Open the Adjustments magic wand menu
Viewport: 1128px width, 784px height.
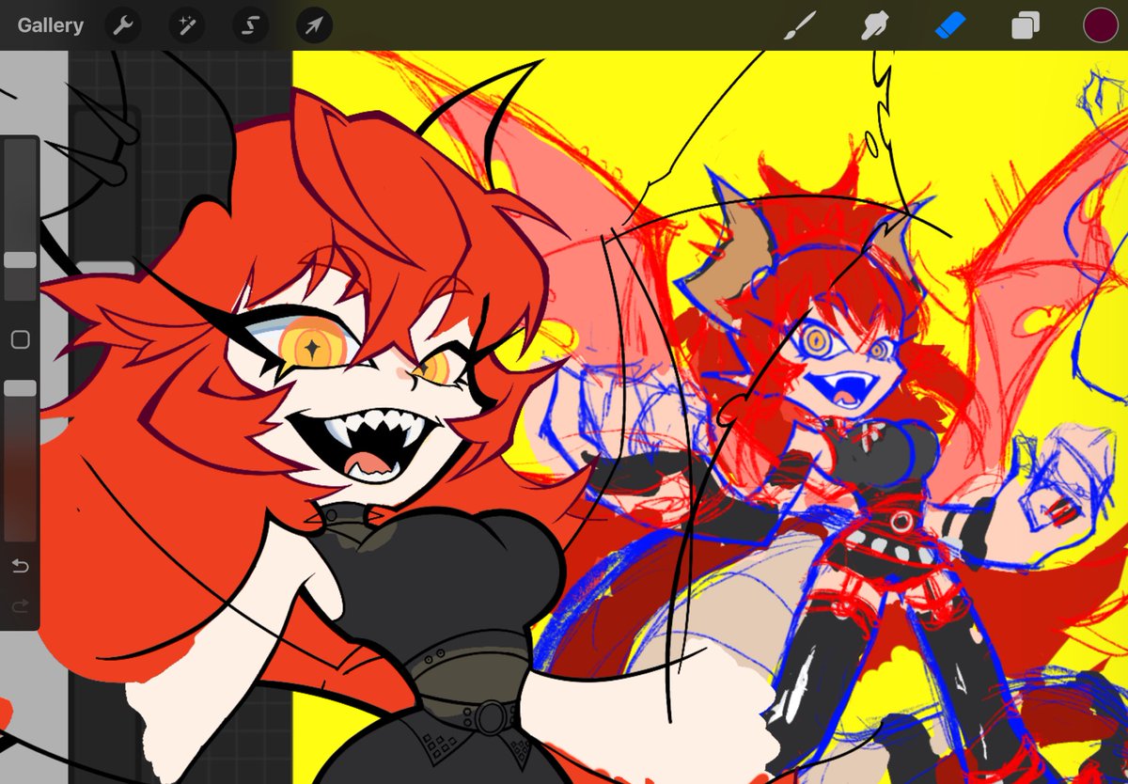186,25
